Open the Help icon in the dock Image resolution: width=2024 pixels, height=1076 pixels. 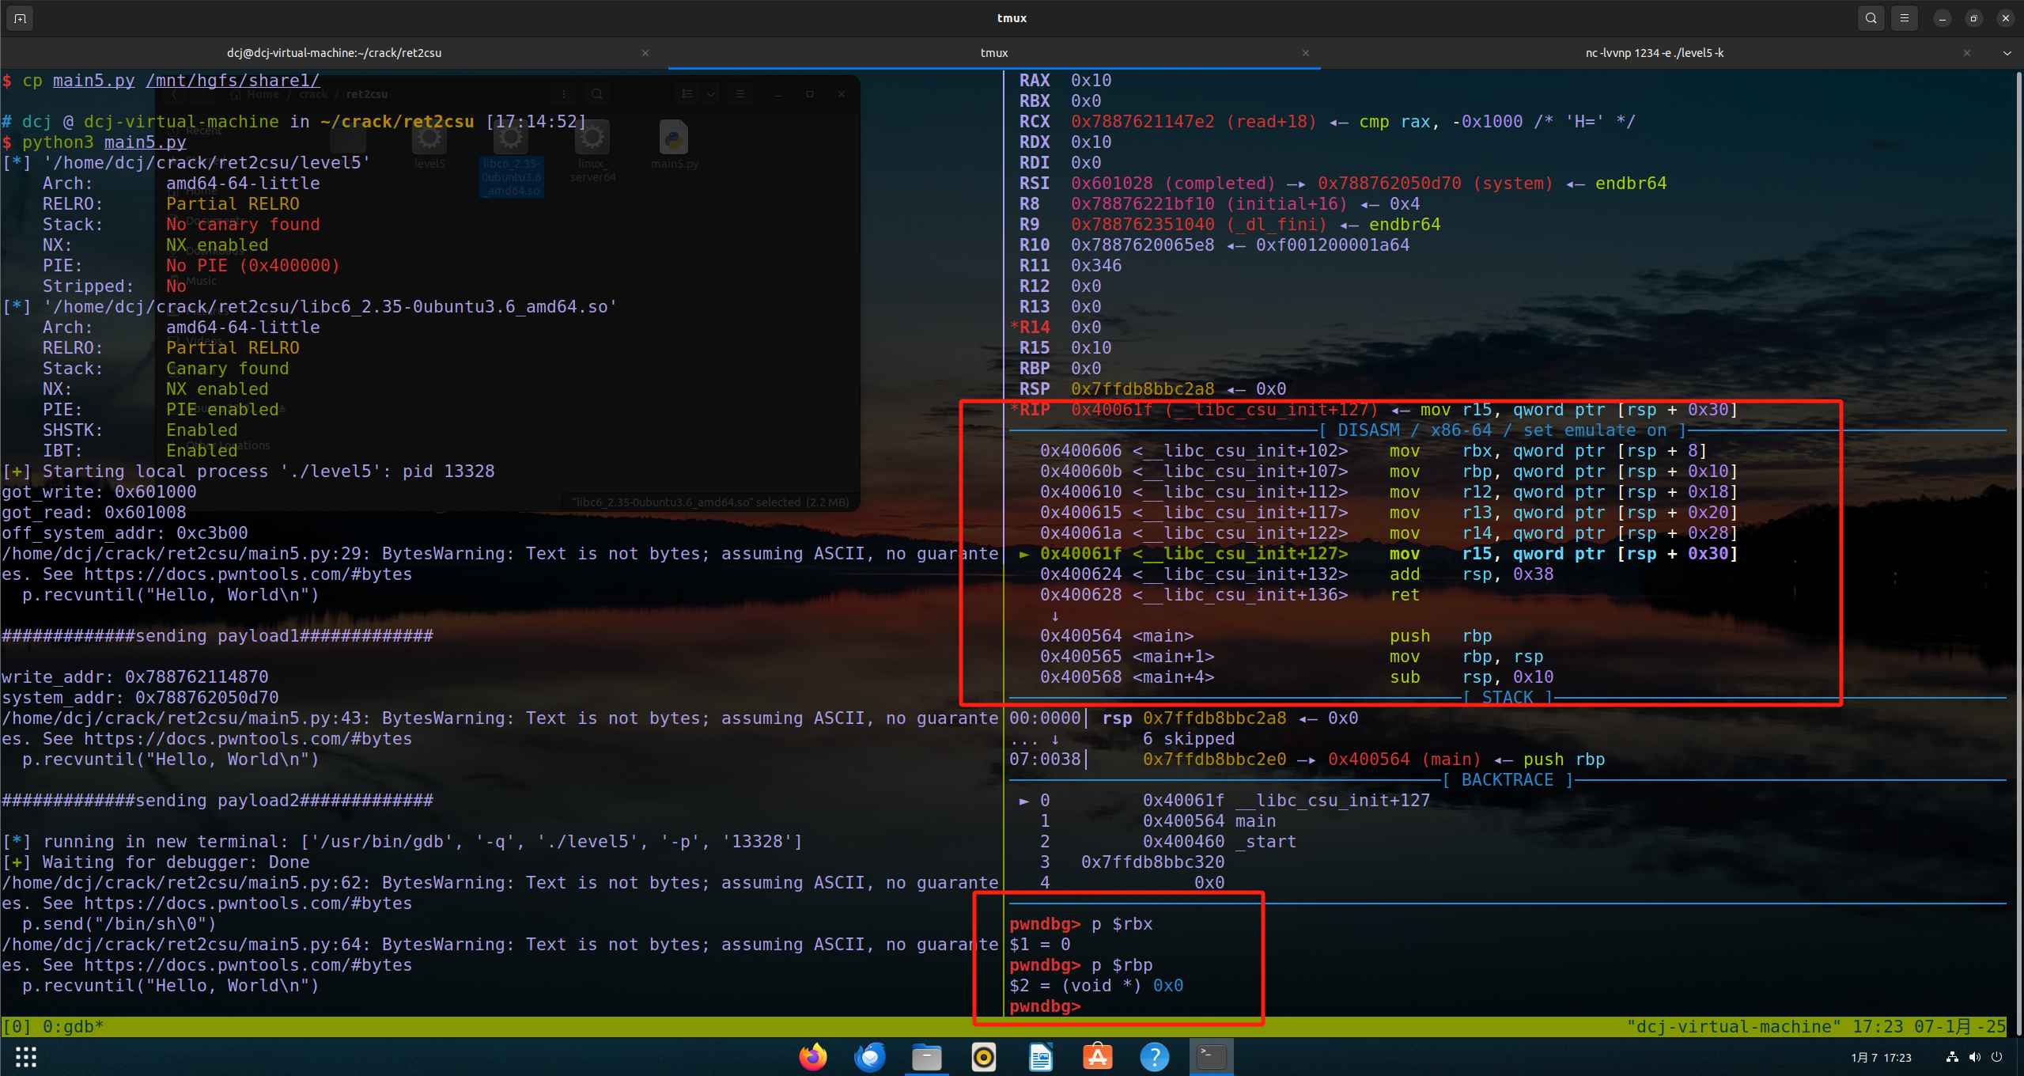tap(1155, 1057)
